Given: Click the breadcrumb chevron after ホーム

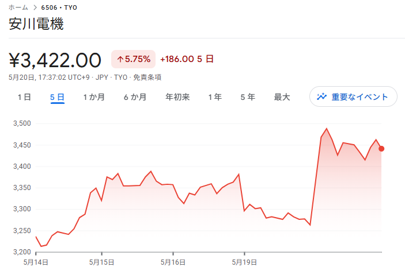Looking at the screenshot, I should click(35, 7).
